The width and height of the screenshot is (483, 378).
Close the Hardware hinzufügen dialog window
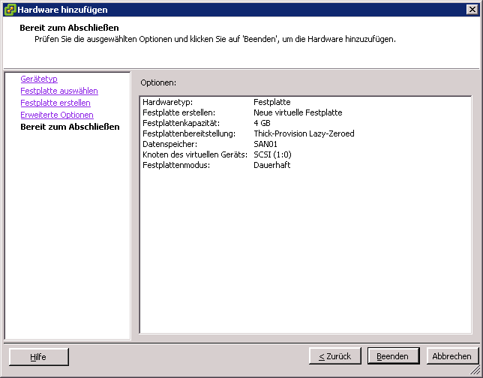pyautogui.click(x=472, y=10)
